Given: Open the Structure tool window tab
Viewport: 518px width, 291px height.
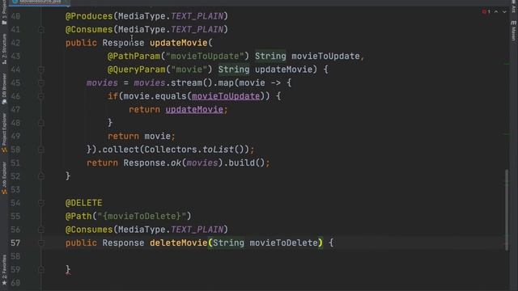Looking at the screenshot, I should click(x=4, y=48).
